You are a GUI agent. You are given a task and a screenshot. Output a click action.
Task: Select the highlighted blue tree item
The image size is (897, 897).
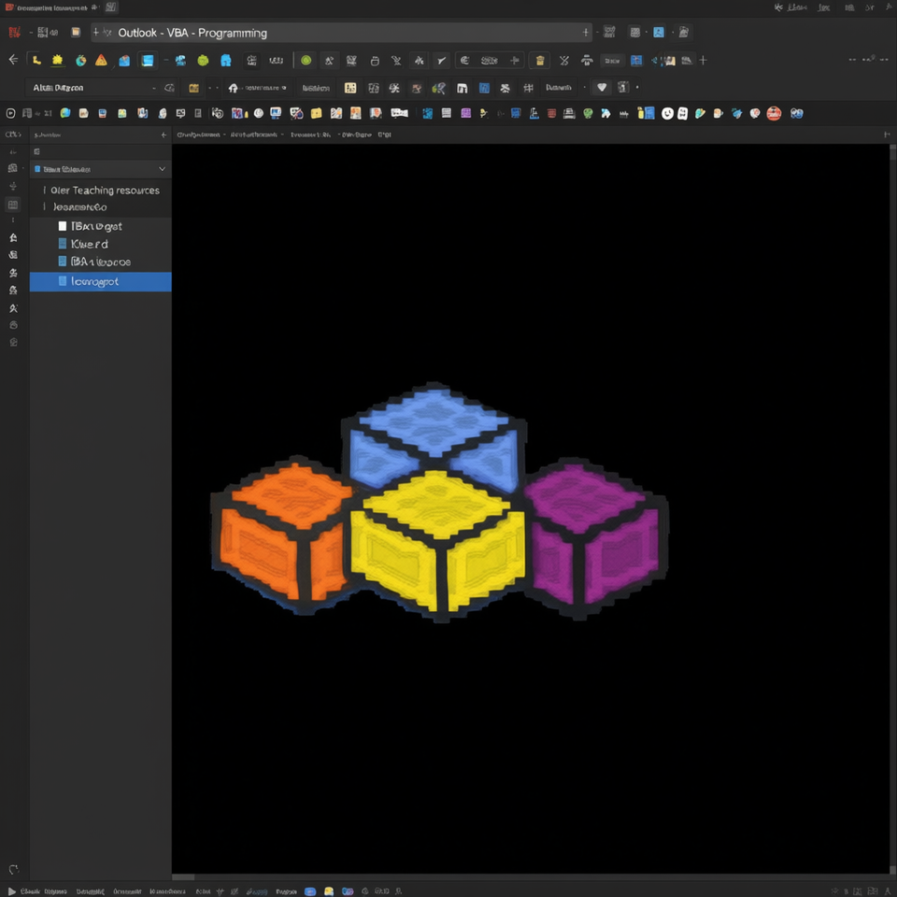[x=100, y=281]
